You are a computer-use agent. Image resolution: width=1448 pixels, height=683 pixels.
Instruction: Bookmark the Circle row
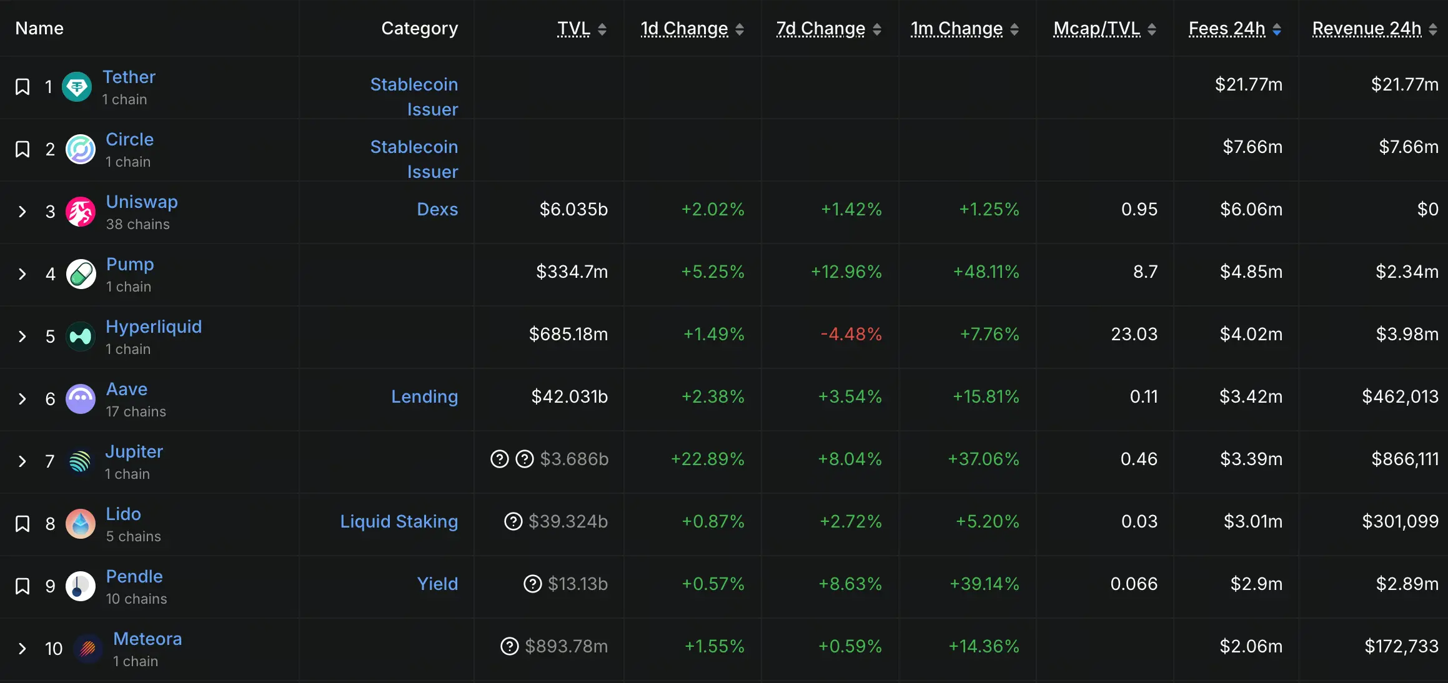(22, 149)
